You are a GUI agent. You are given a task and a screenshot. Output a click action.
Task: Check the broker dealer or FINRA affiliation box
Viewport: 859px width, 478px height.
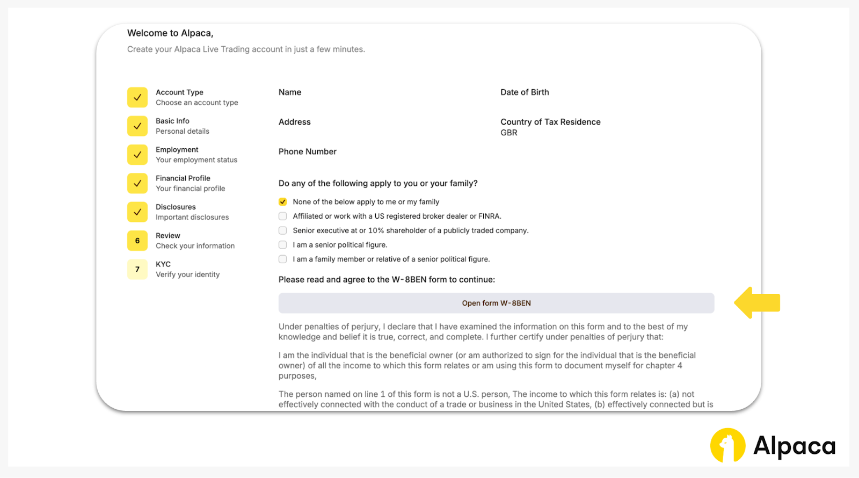coord(283,216)
